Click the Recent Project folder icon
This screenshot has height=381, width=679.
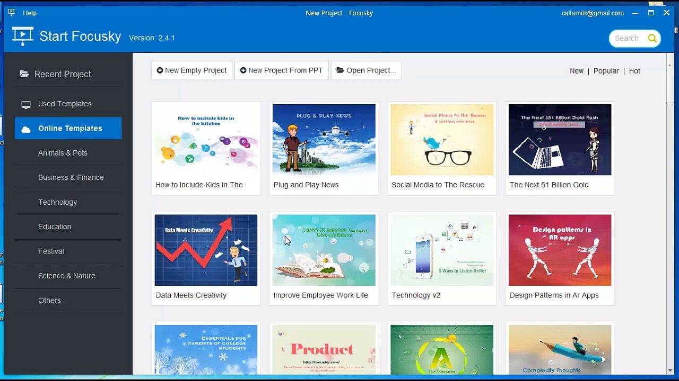click(x=24, y=74)
